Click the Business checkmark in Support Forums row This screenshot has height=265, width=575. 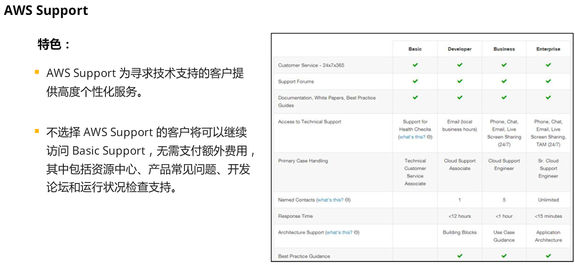click(504, 81)
